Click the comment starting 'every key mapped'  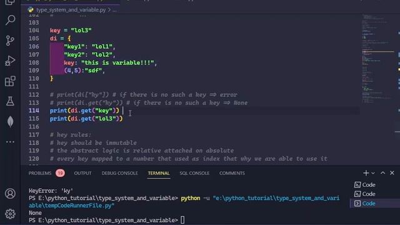[189, 159]
